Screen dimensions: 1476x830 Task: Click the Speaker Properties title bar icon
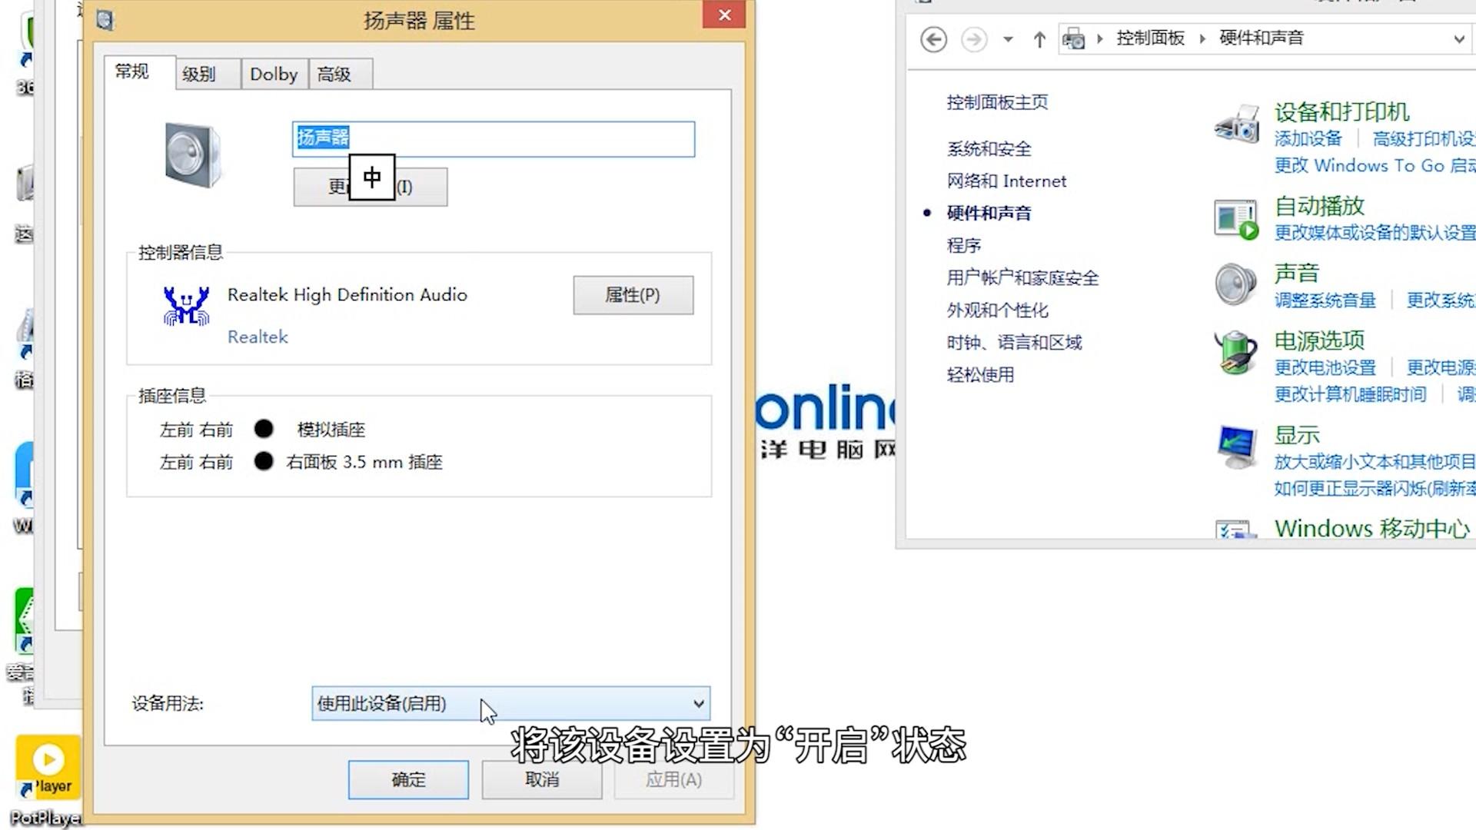[105, 20]
